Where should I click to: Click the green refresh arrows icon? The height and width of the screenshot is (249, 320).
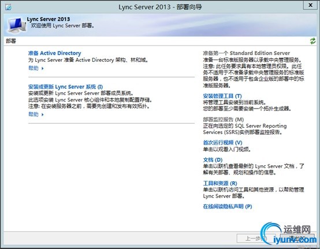[x=312, y=41]
